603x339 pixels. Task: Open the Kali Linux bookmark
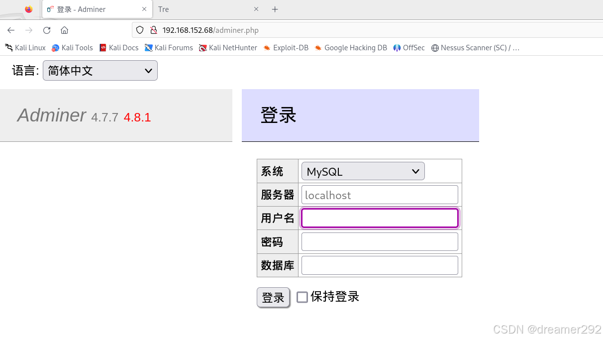coord(25,48)
